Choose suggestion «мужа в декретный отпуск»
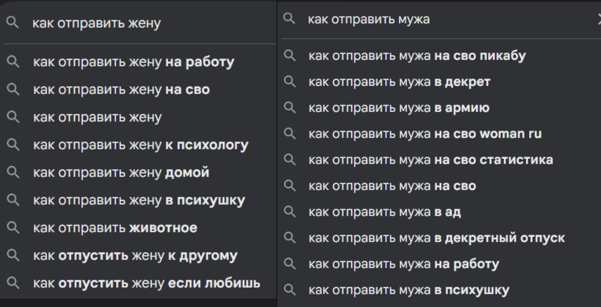The width and height of the screenshot is (601, 307). pos(437,238)
